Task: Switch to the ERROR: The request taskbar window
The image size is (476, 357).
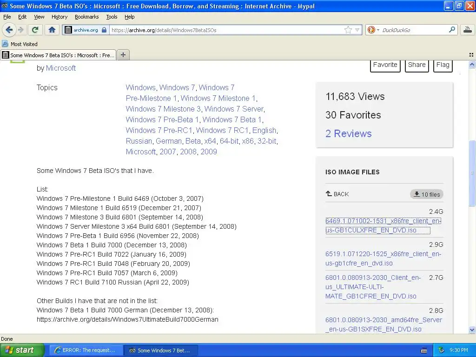Action: pos(86,350)
